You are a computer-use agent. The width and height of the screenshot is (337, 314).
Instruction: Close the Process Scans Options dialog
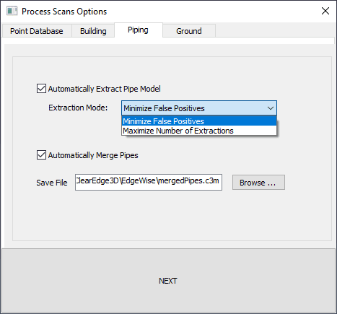pyautogui.click(x=325, y=11)
